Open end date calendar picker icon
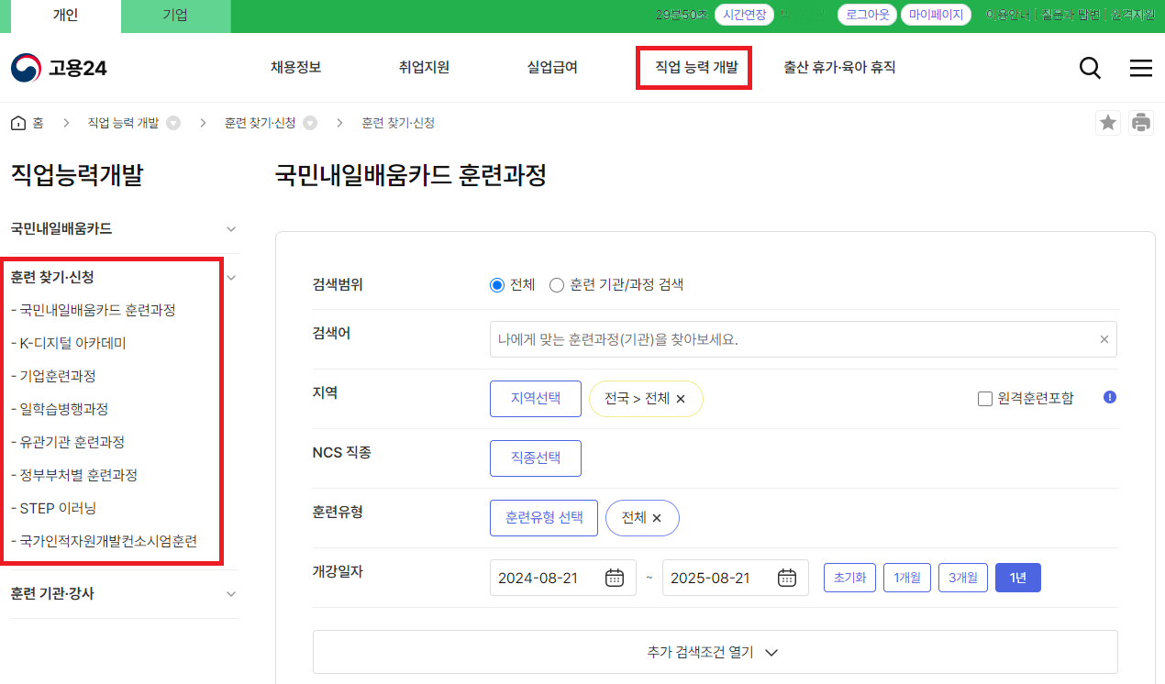 click(787, 578)
